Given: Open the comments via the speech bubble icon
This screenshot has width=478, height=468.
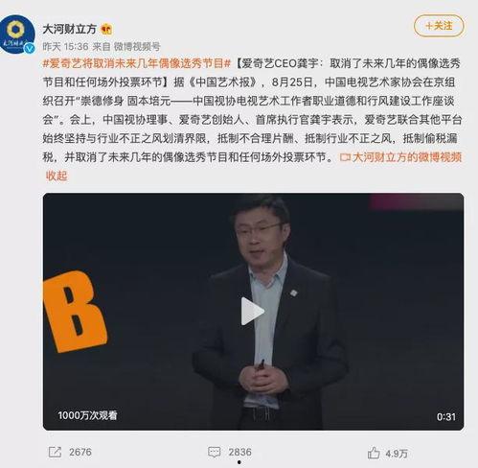Looking at the screenshot, I should click(x=214, y=452).
